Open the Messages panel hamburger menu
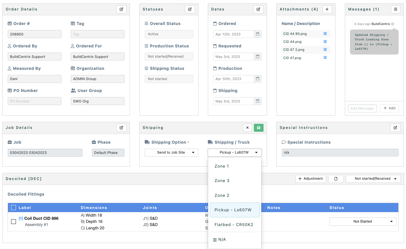Image resolution: width=406 pixels, height=249 pixels. 395,9
